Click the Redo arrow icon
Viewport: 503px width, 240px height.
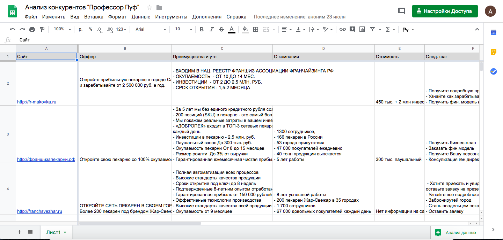22,29
